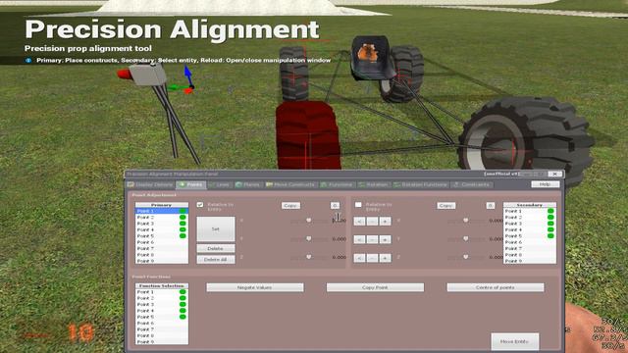Switch to the Points tab
Screen dimensions: 628x353
click(191, 185)
